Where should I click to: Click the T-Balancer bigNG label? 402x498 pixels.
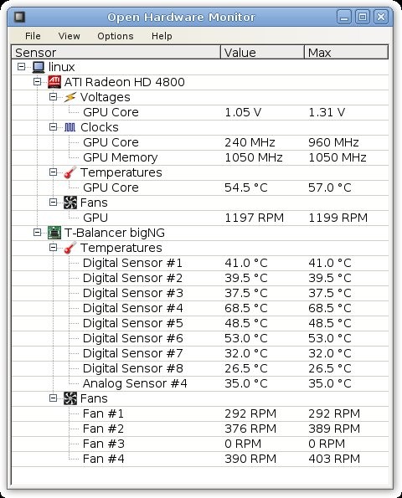point(115,234)
